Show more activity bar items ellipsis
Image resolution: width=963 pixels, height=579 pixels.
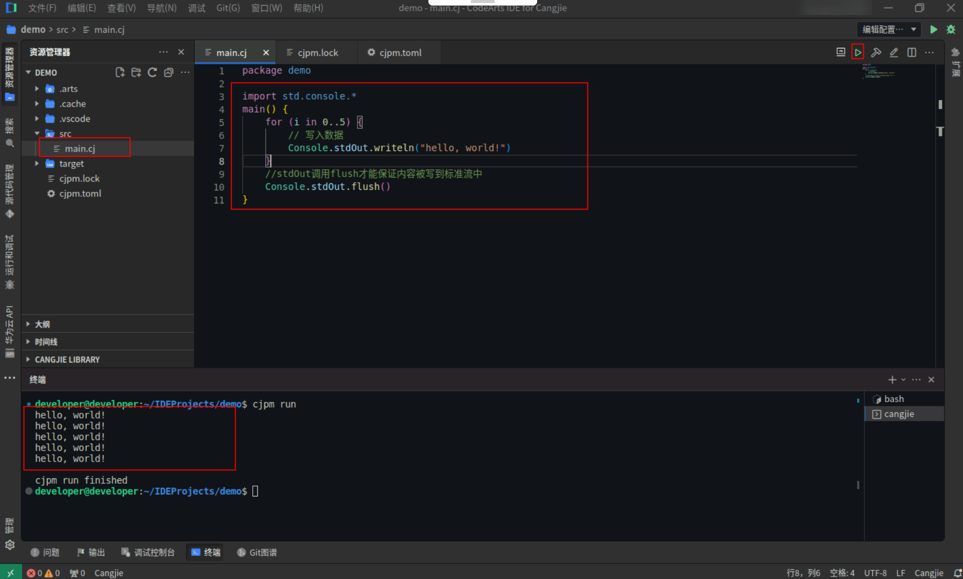coord(10,378)
